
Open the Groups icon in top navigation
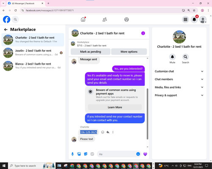tap(126, 19)
